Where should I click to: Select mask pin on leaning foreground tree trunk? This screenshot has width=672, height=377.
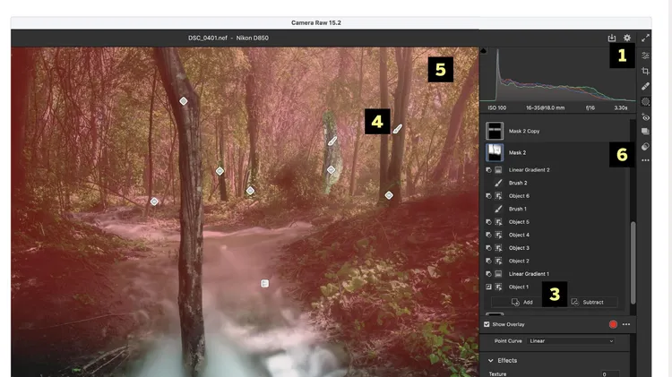(x=184, y=101)
